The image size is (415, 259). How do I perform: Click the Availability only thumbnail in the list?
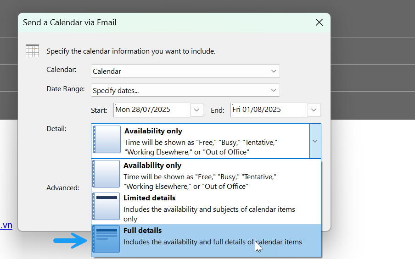coord(107,174)
